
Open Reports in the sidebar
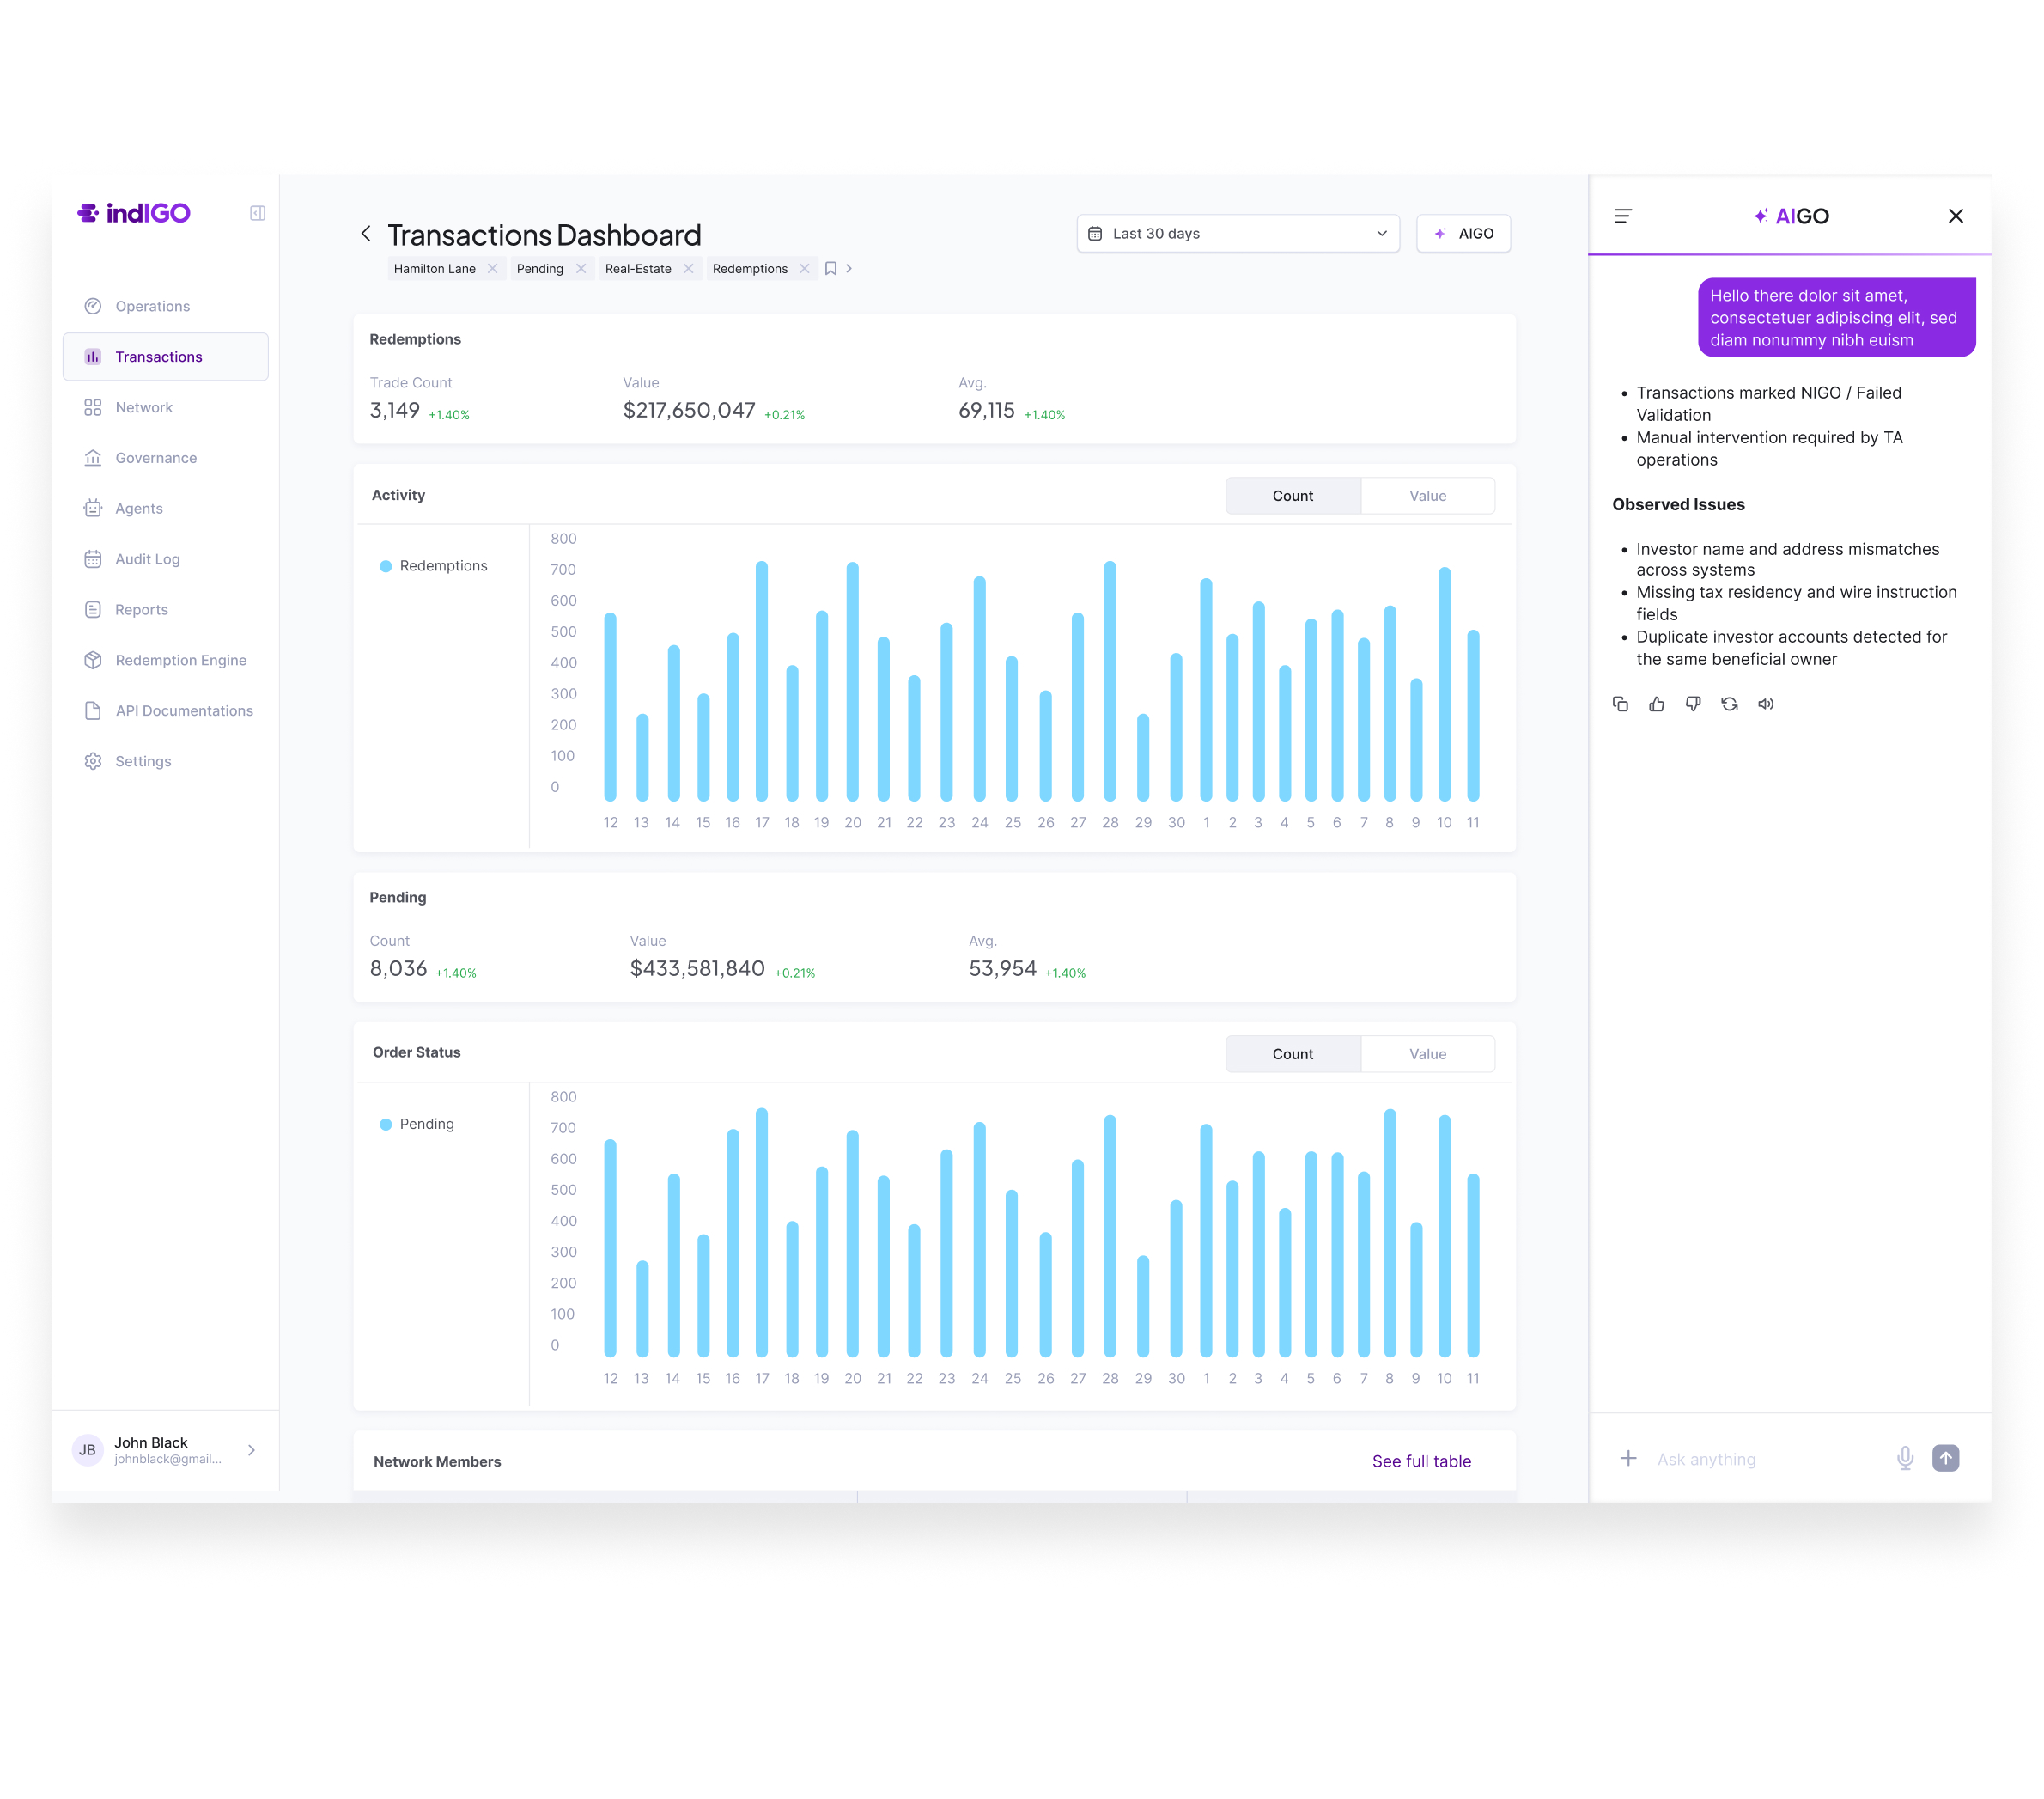click(166, 609)
